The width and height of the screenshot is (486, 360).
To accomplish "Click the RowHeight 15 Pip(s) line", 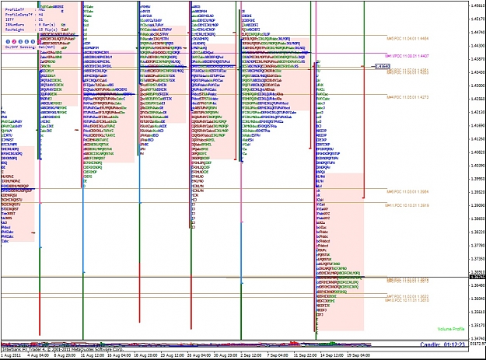I will tap(30, 30).
